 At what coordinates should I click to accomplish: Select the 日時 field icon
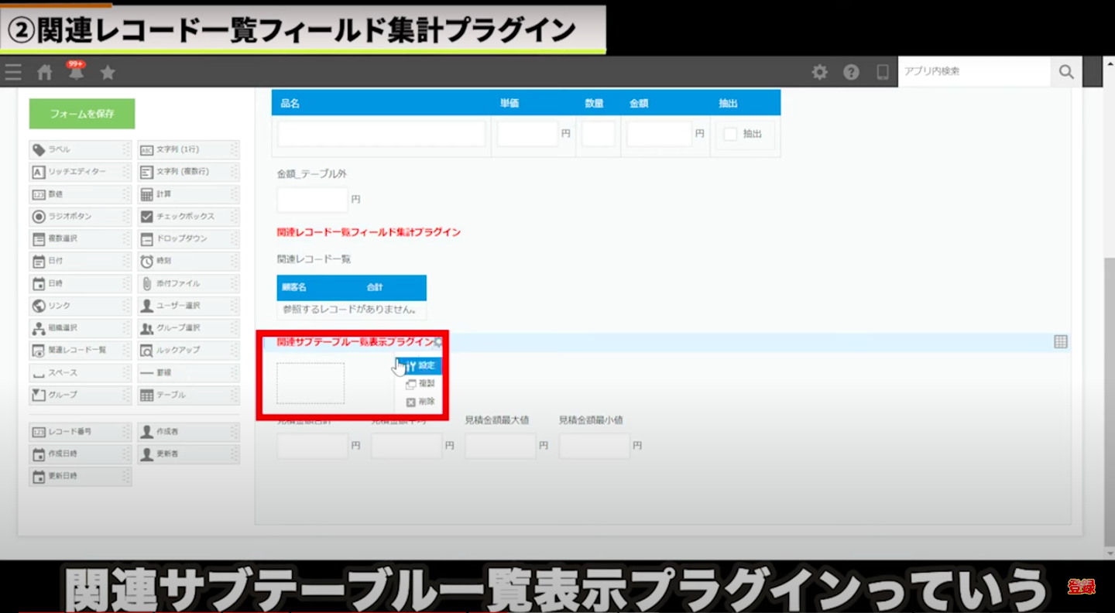tap(39, 283)
